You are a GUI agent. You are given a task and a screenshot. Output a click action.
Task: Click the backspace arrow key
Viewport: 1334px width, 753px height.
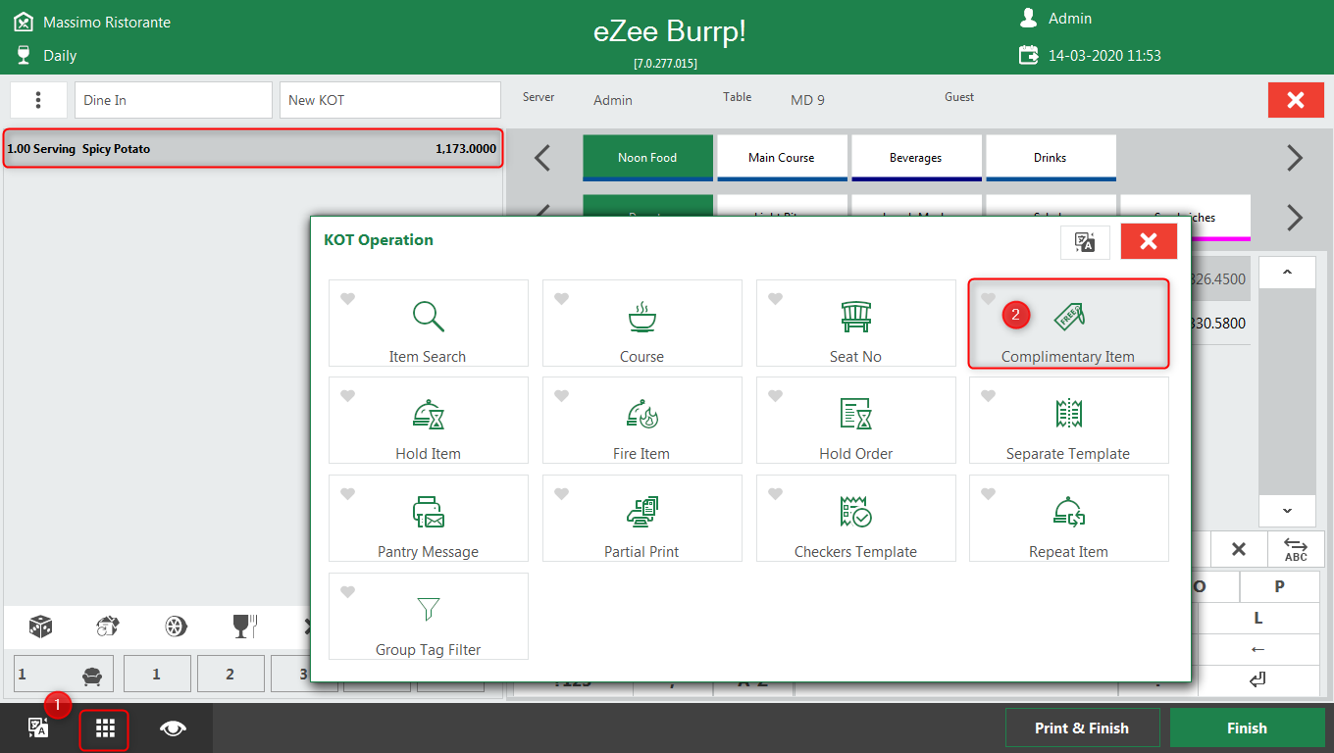click(1258, 649)
